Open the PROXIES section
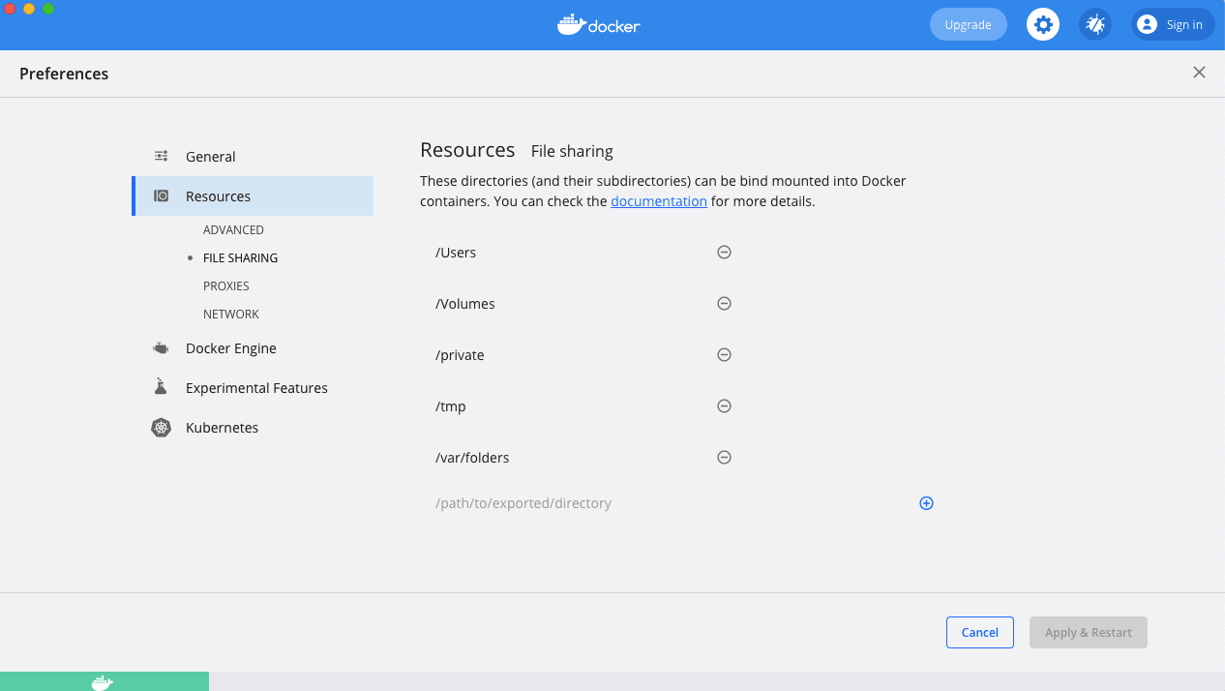Viewport: 1225px width, 691px height. click(x=225, y=285)
